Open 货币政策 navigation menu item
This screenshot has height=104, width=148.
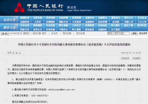coord(51,18)
